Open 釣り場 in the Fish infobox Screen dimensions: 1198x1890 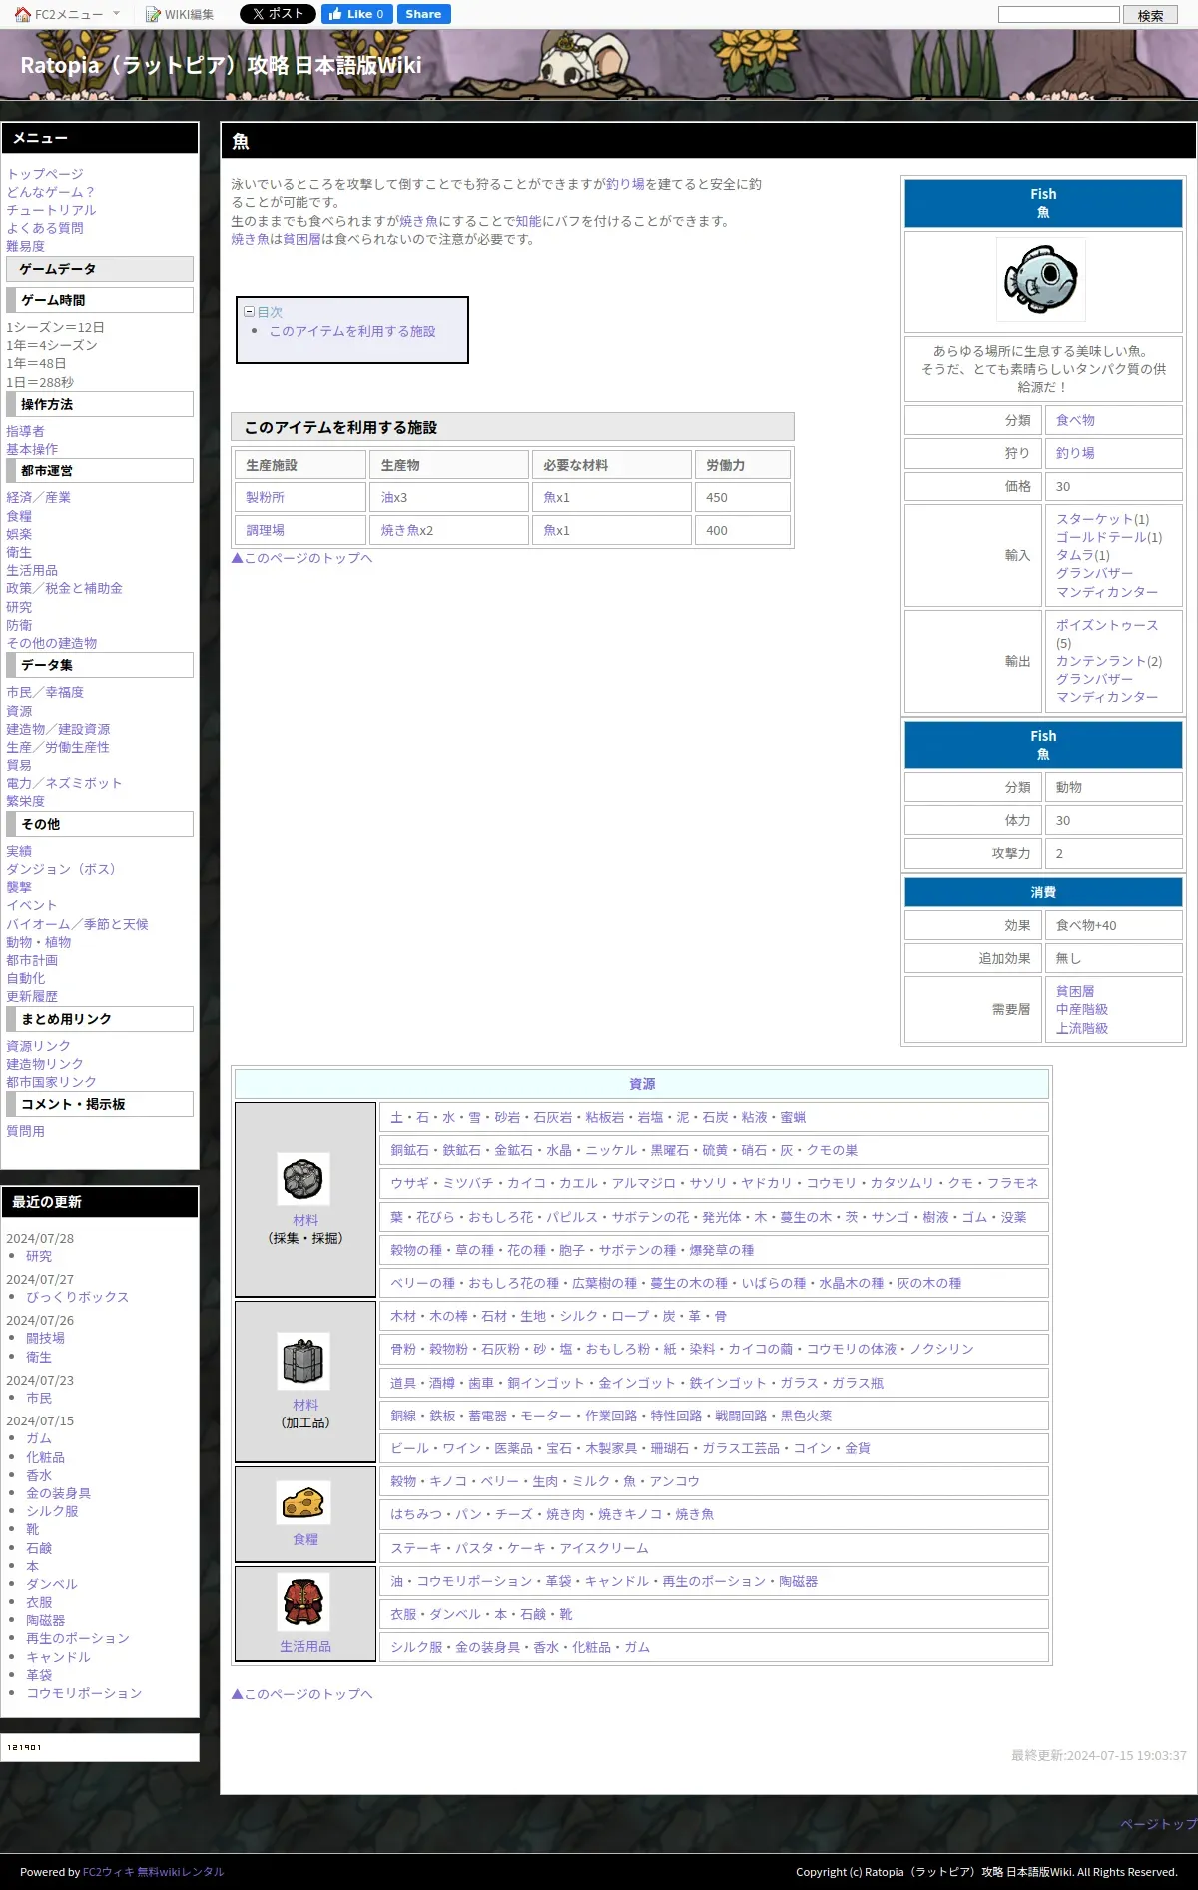1075,453
